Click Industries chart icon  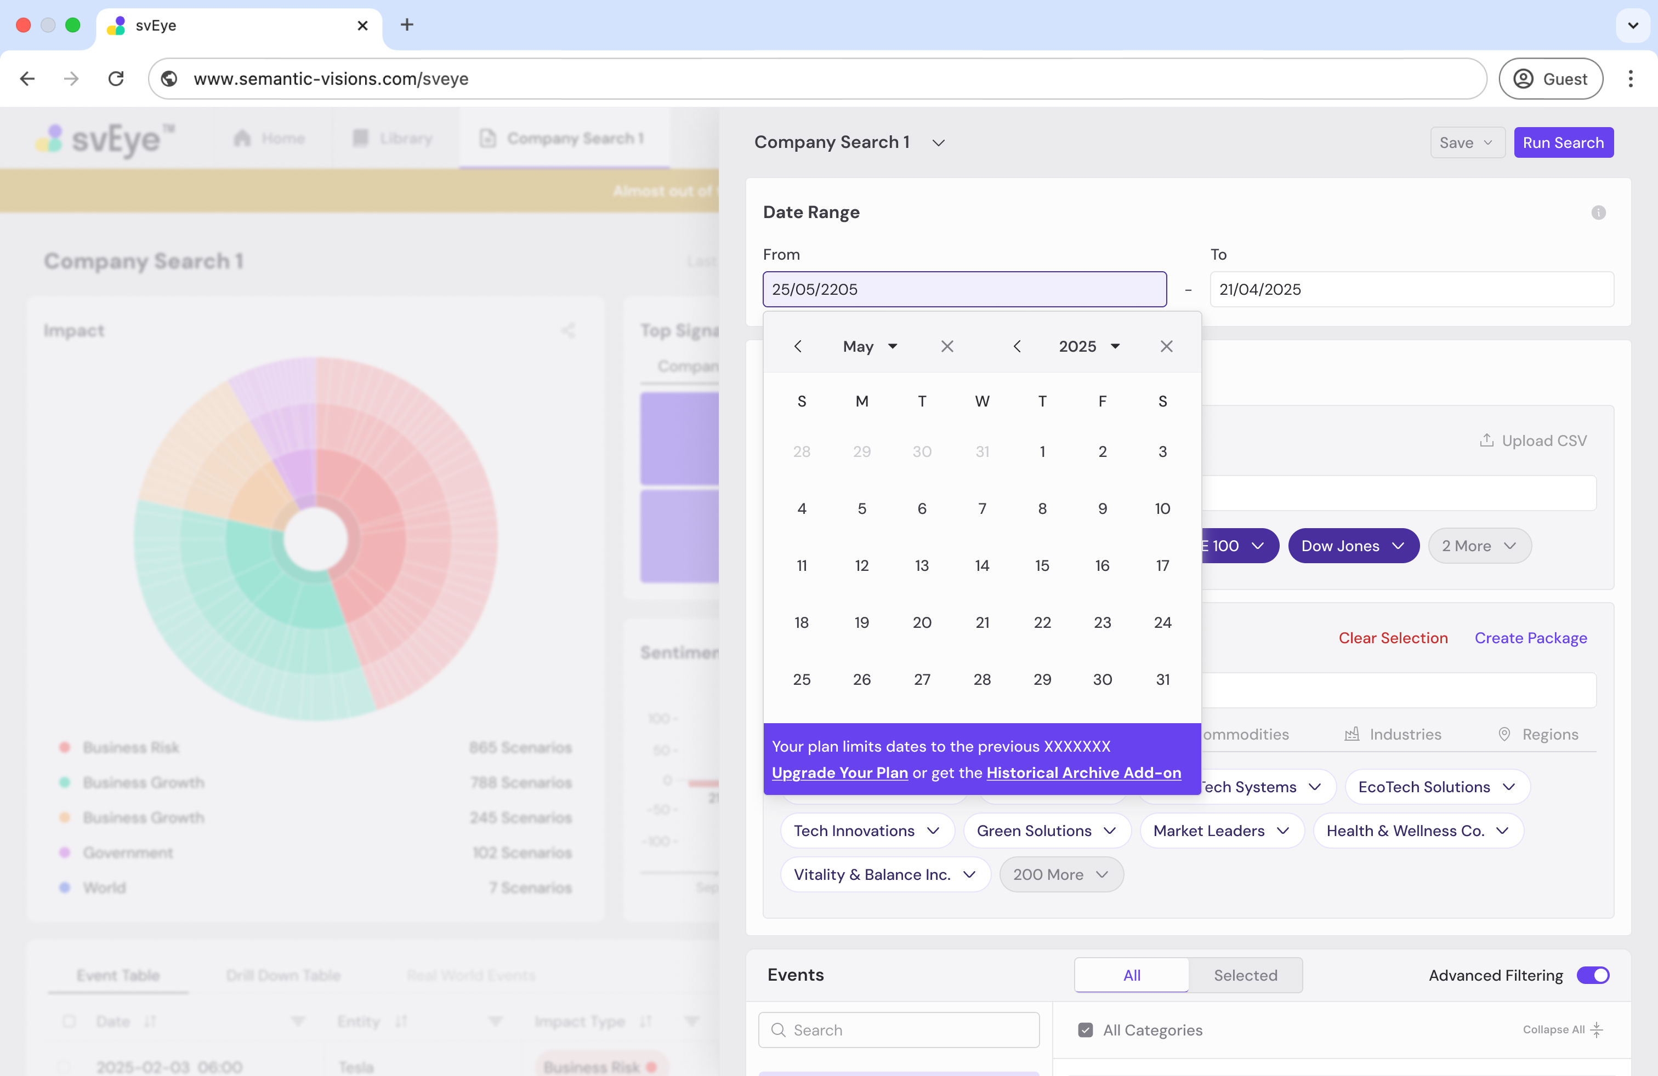coord(1352,734)
